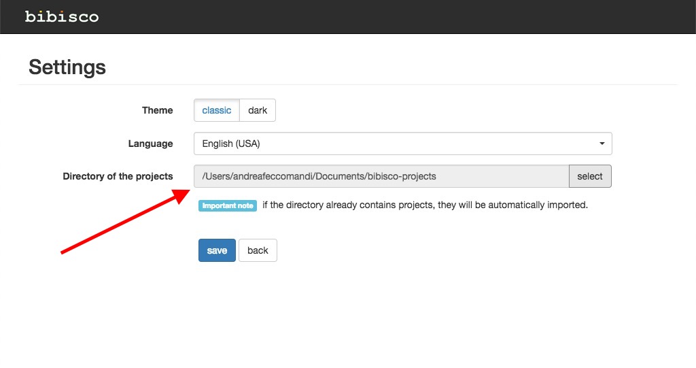This screenshot has width=696, height=368.
Task: Click the dark top header bar
Action: click(348, 17)
